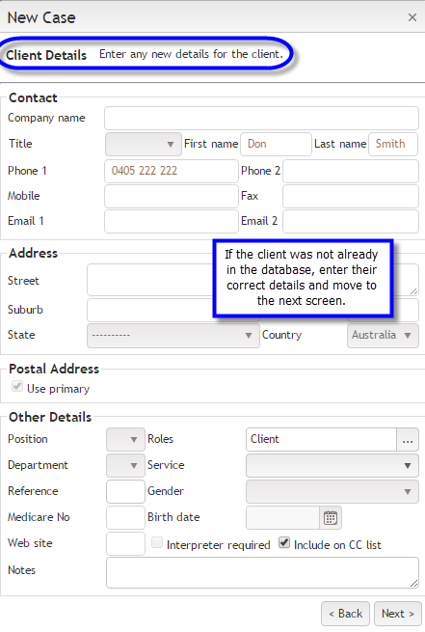Close the New Case dialog
Image resolution: width=425 pixels, height=632 pixels.
412,17
